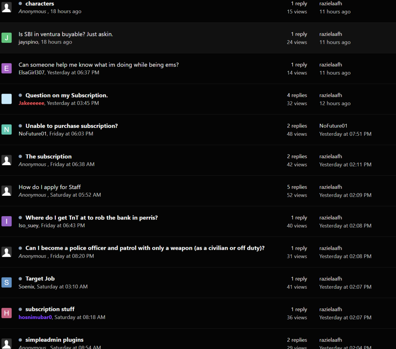Open the 'Target Job' thread
Screen dimensions: 396x349
coord(40,279)
